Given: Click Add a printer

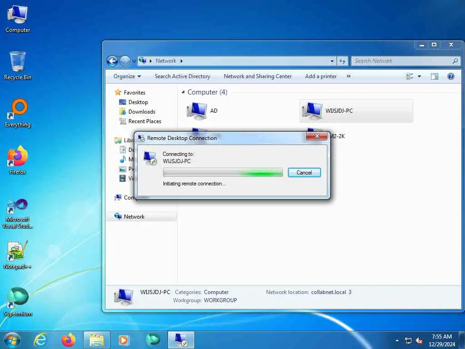Looking at the screenshot, I should click(x=321, y=76).
